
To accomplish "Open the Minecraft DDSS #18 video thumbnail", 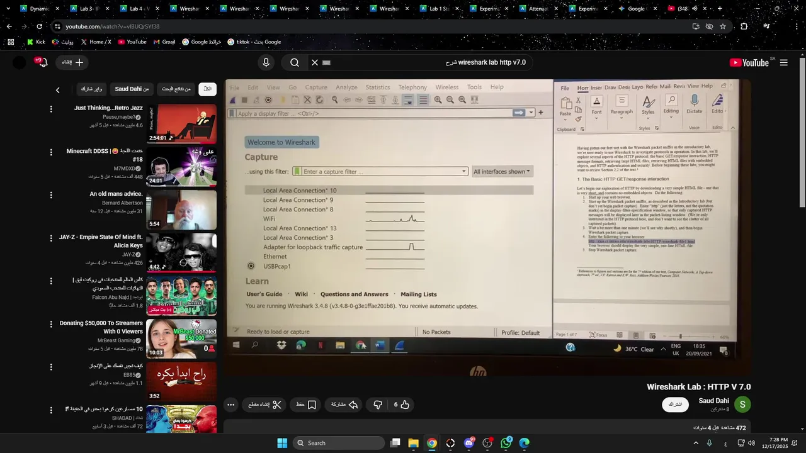I will (x=181, y=167).
